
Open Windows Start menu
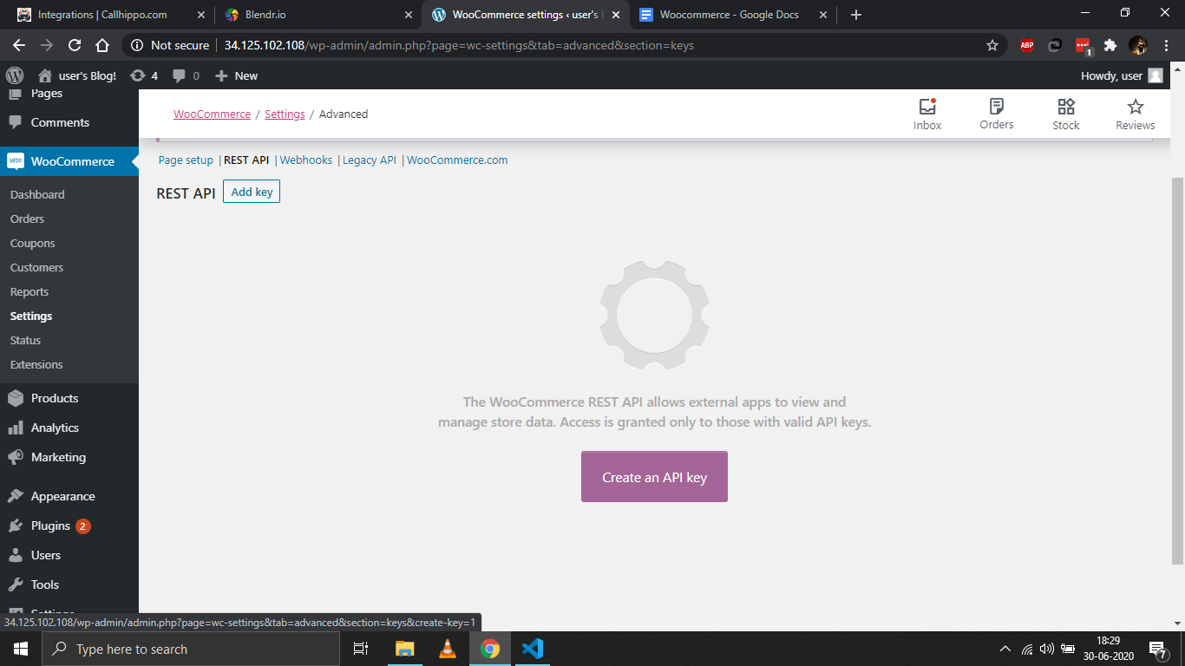pos(20,649)
